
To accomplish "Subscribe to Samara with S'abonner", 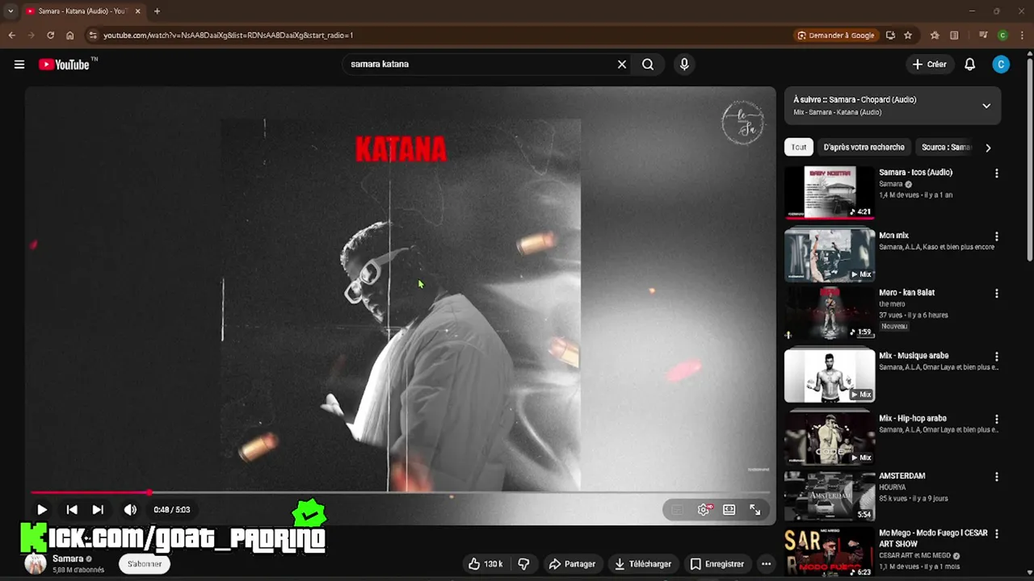I will (145, 564).
